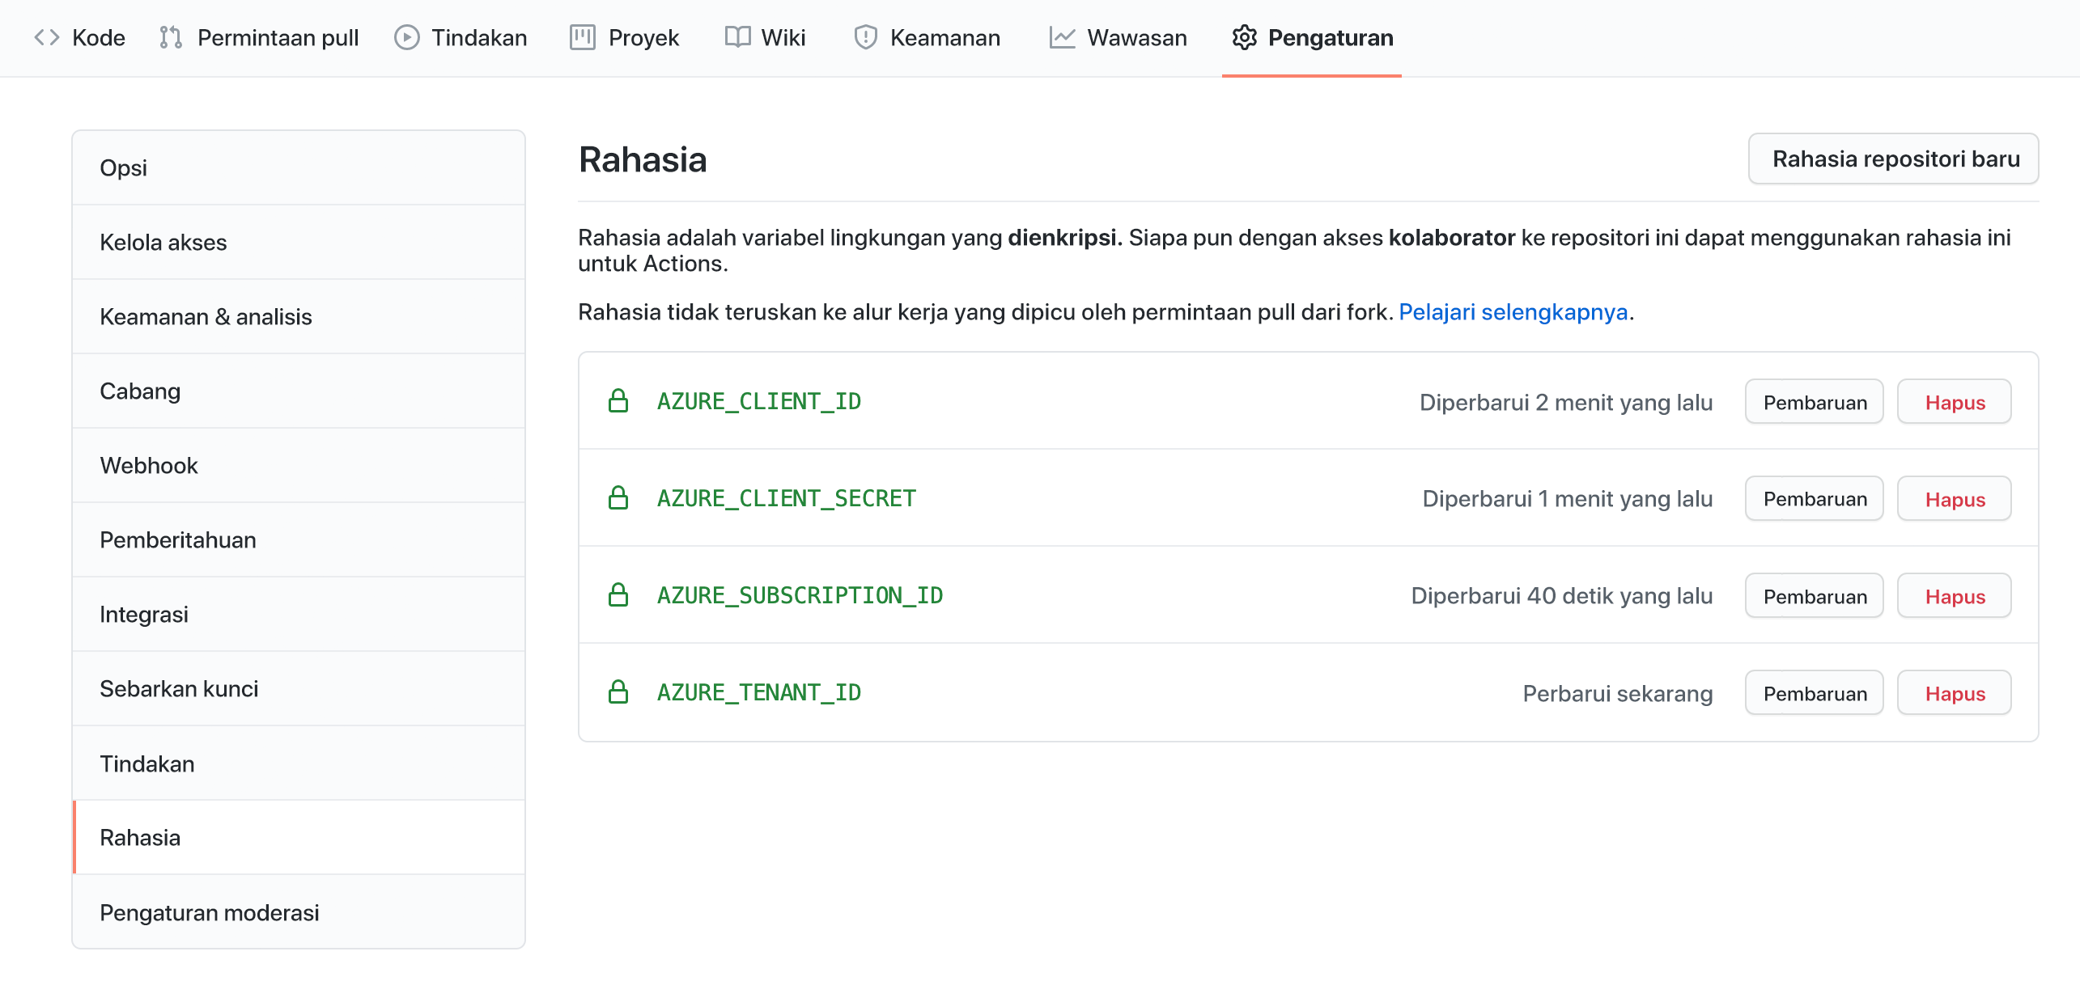This screenshot has width=2080, height=998.
Task: Click the Pengaturan gear icon
Action: coord(1245,37)
